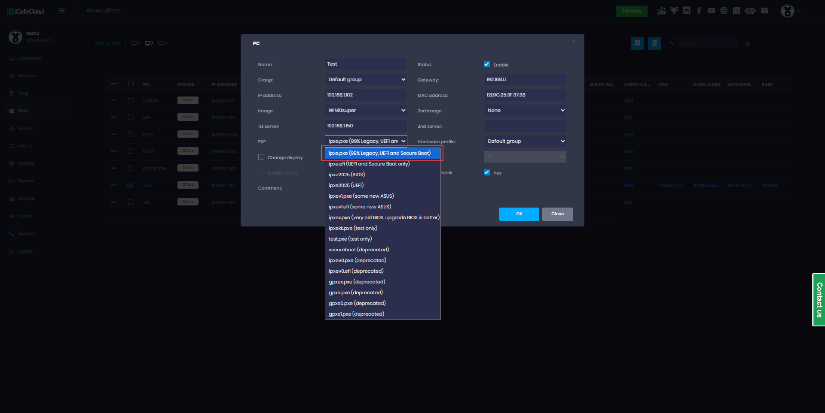Click the globe website icon
Screen dimensions: 825x413
pos(724,10)
